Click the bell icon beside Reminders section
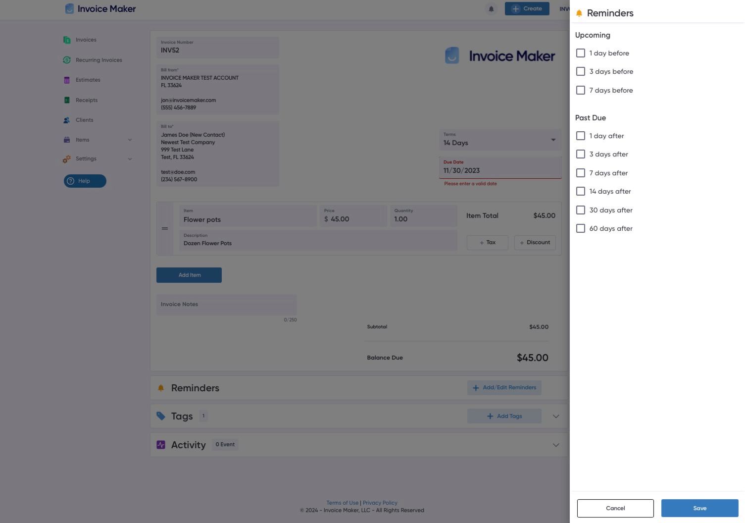 click(x=161, y=388)
